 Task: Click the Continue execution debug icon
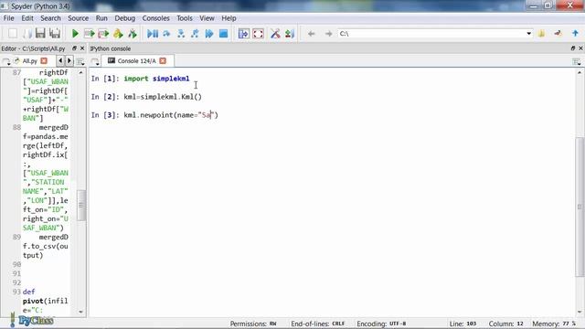tap(209, 34)
